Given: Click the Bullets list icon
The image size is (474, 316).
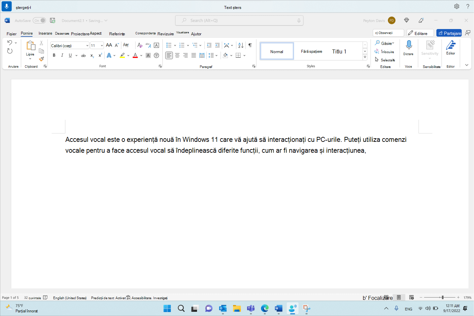Looking at the screenshot, I should click(x=169, y=45).
